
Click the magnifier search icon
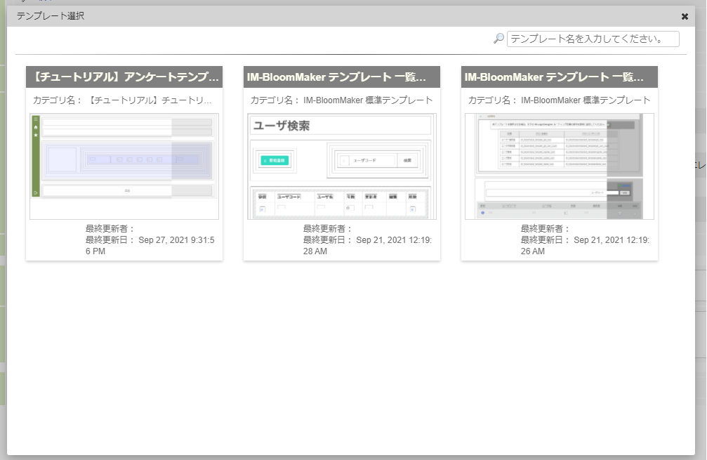coord(498,39)
